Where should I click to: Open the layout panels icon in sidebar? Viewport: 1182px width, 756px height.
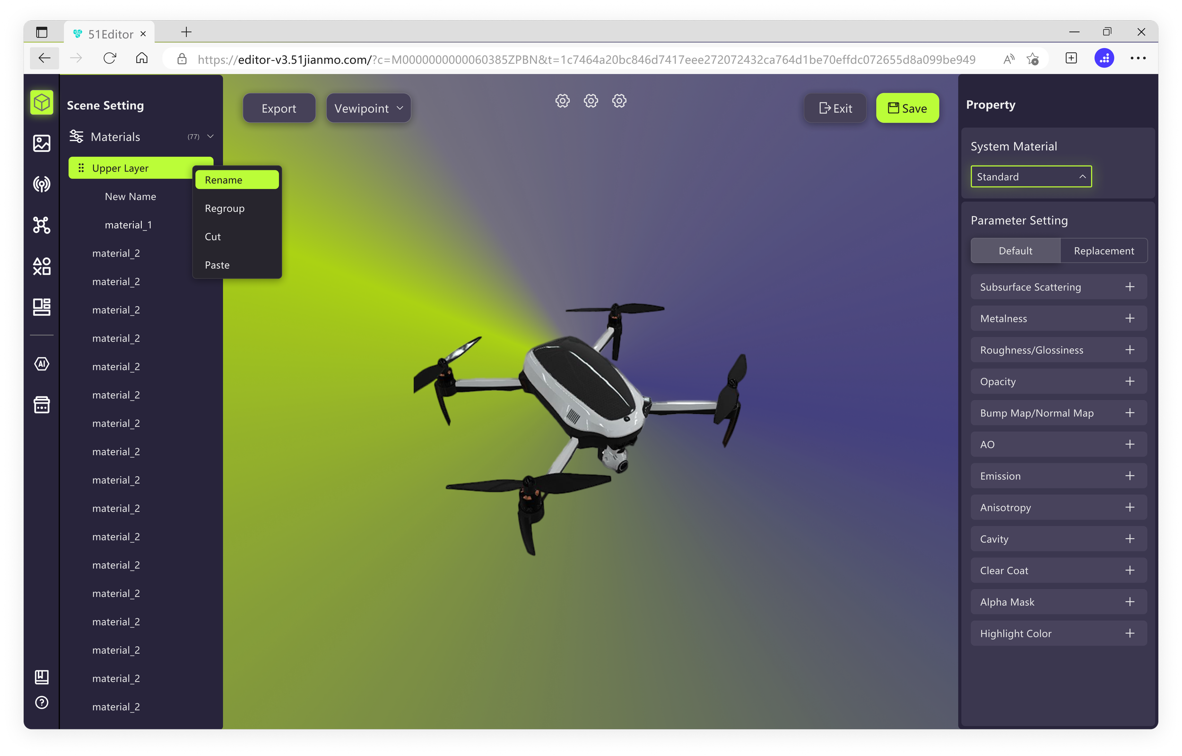coord(42,307)
